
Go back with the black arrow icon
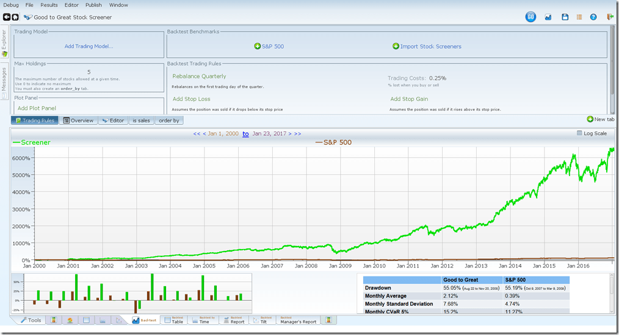click(7, 17)
